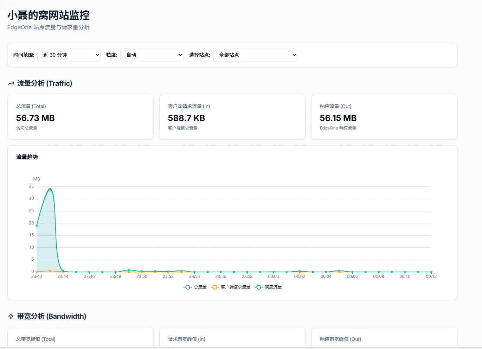The height and width of the screenshot is (349, 482).
Task: Open the 时间范围 dropdown showing 近 30 分钟
Action: (69, 55)
